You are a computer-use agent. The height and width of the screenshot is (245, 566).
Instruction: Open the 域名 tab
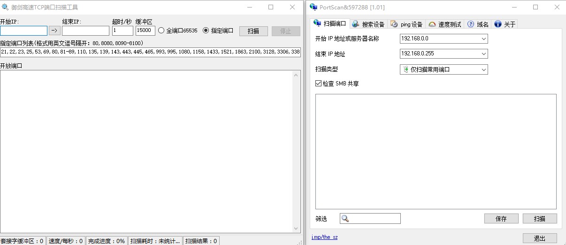point(478,24)
